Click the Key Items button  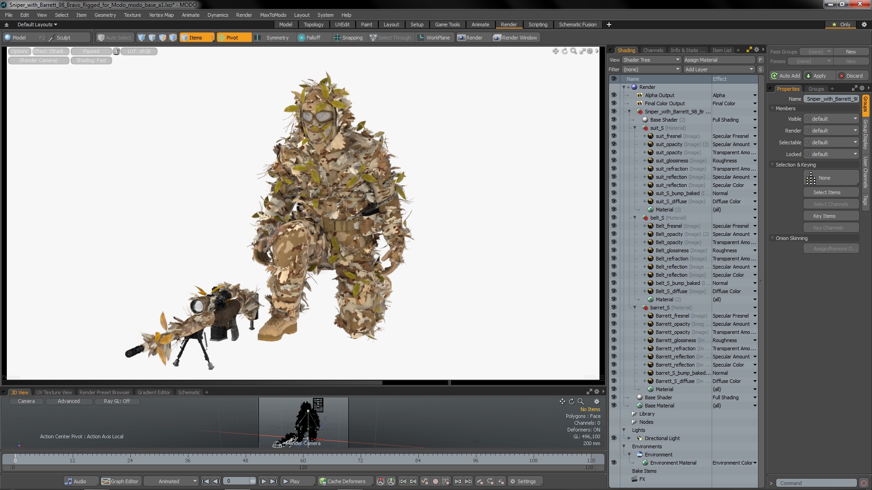click(831, 216)
